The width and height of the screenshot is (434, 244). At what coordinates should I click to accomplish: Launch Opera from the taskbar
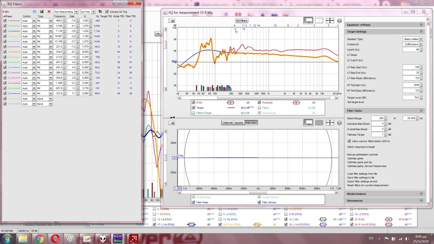55,239
